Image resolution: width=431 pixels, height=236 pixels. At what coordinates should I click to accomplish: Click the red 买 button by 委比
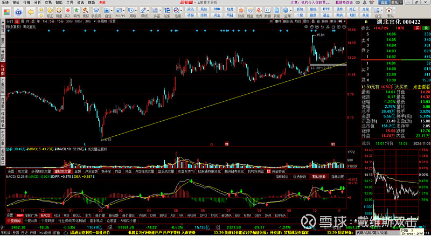[417, 28]
